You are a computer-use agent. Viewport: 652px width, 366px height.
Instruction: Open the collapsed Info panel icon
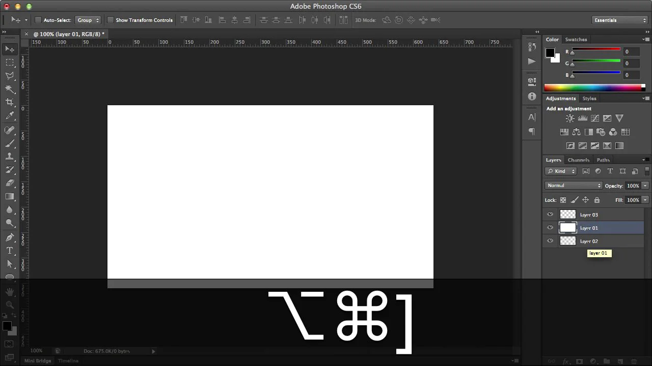(x=532, y=96)
